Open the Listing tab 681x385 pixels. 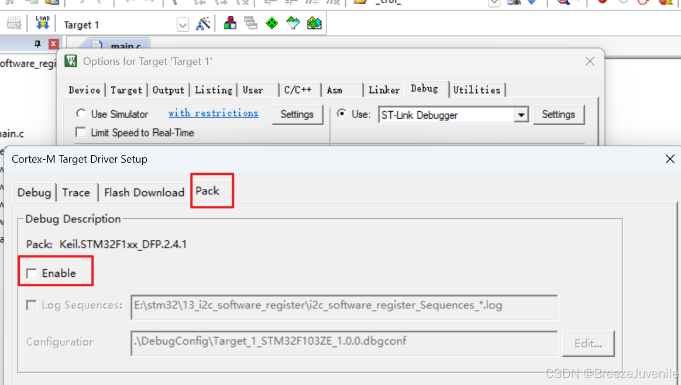point(214,90)
